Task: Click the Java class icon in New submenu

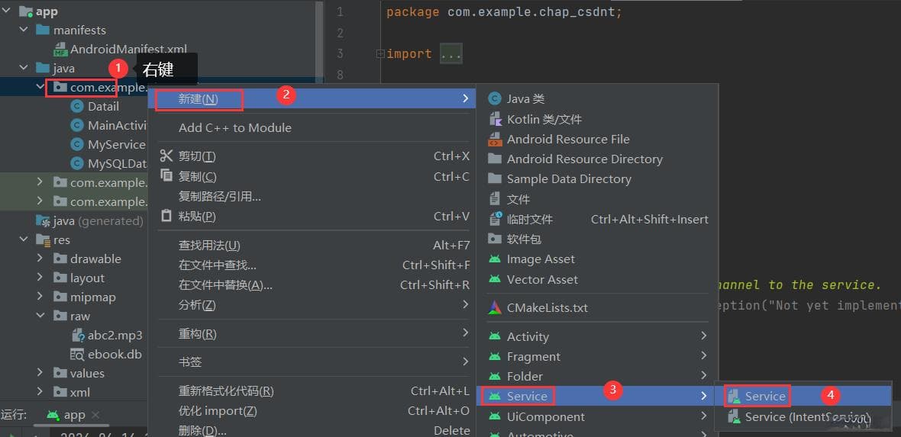Action: (494, 99)
